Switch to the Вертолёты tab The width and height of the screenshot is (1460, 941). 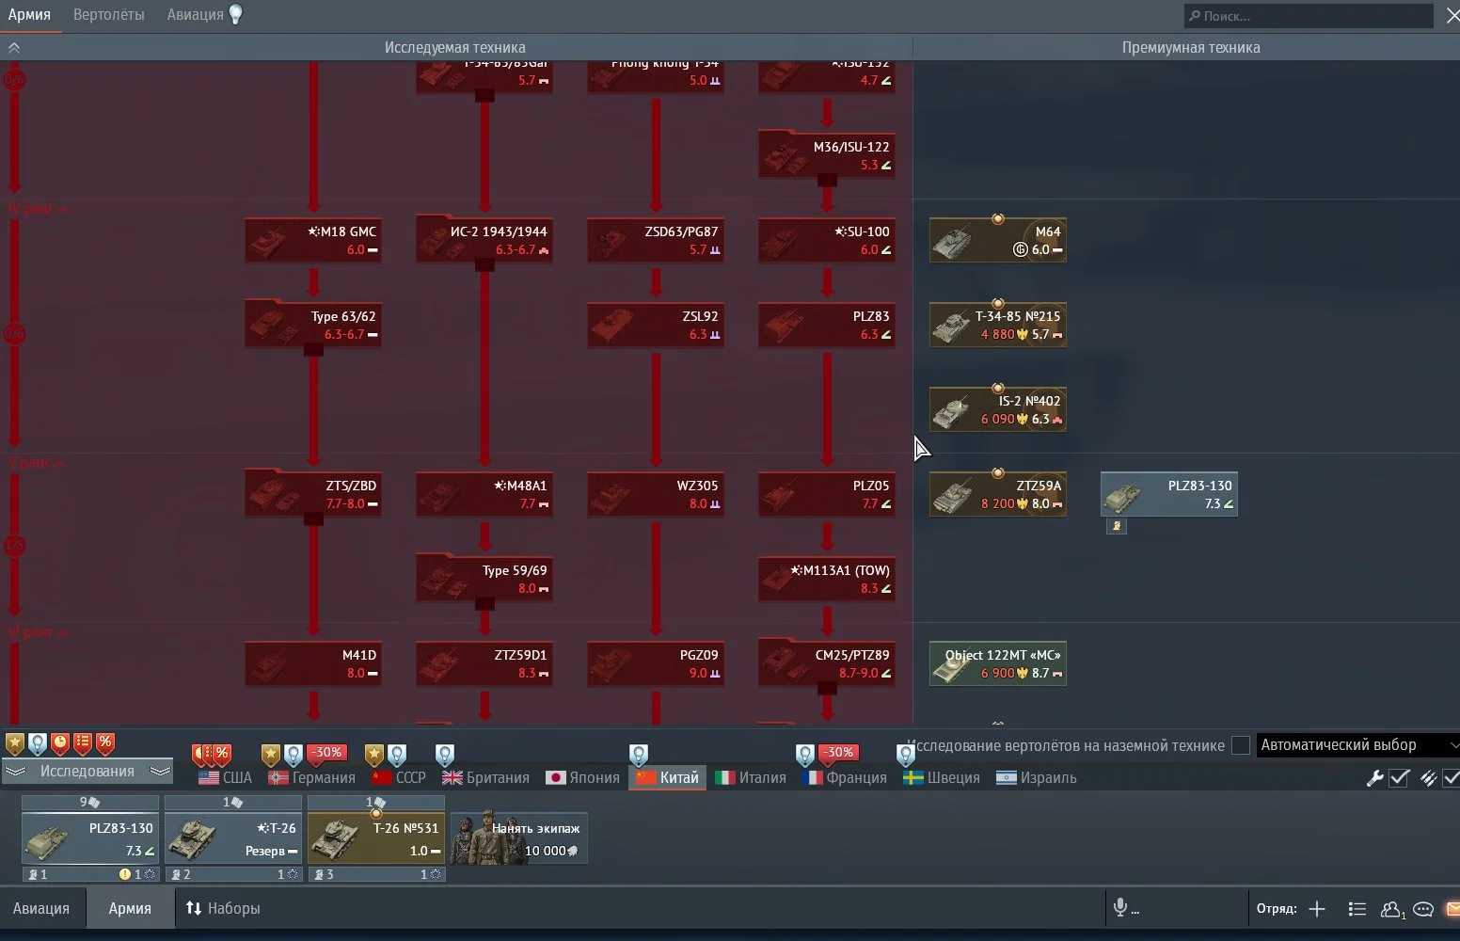108,15
